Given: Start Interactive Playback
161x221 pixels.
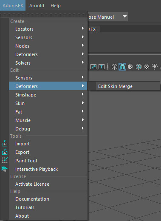Looking at the screenshot, I should [48, 169].
